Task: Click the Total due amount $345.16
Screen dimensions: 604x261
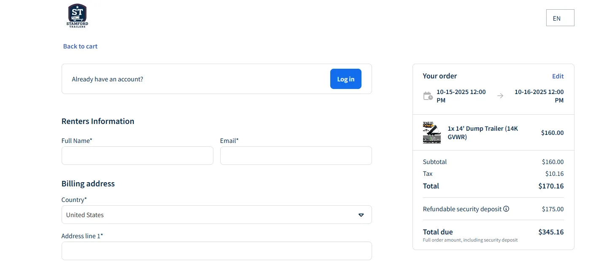Action: (x=550, y=232)
